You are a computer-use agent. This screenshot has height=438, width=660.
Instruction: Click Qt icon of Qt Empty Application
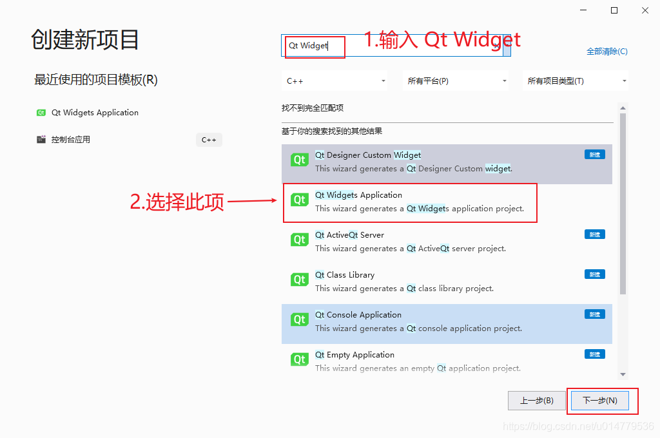pyautogui.click(x=299, y=360)
